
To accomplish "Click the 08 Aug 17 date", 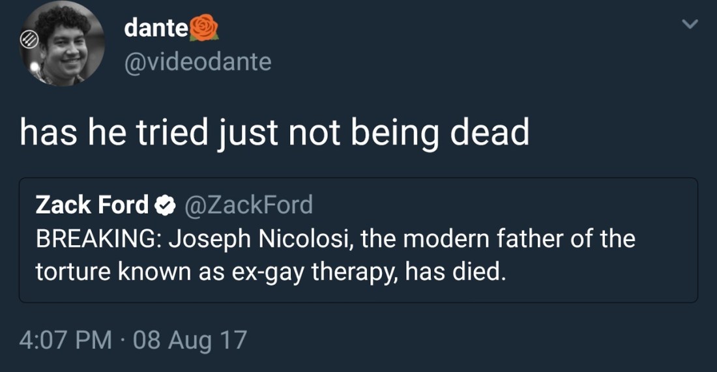I will (190, 339).
